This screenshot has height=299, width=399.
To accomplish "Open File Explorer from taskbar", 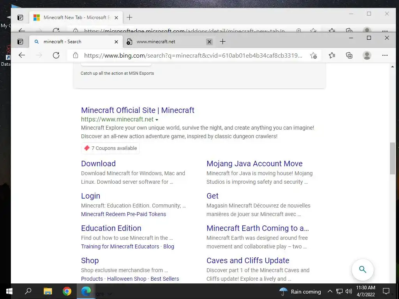I will pyautogui.click(x=48, y=291).
